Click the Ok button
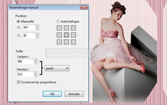Image resolution: width=167 pixels, height=105 pixels. [52, 94]
